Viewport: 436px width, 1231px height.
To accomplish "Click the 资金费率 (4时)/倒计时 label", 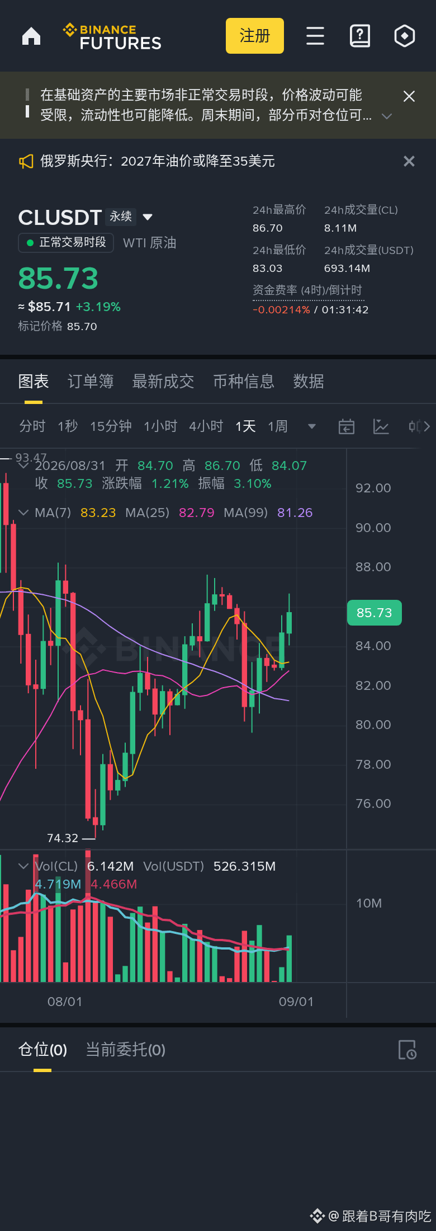I will pos(307,290).
